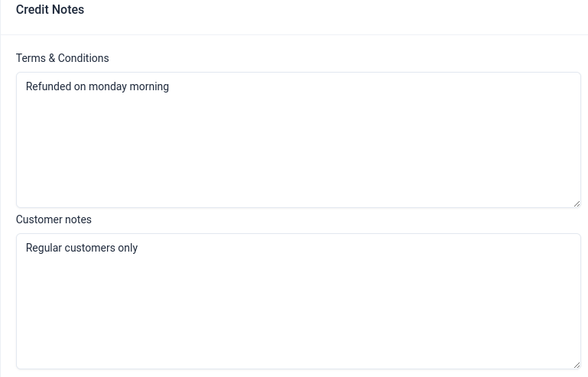Click the text 'Refunded on monday morning'

pos(97,86)
